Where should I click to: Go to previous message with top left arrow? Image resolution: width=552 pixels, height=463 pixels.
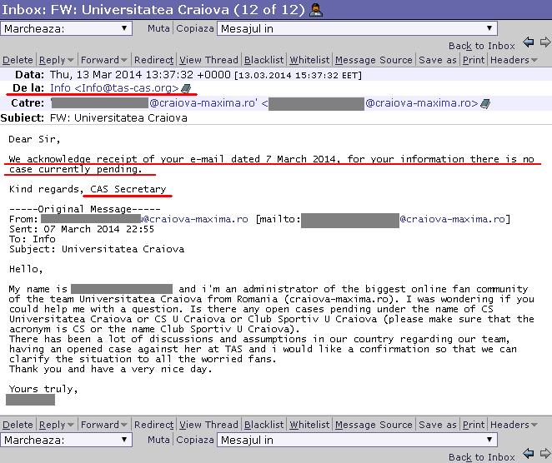pos(528,42)
